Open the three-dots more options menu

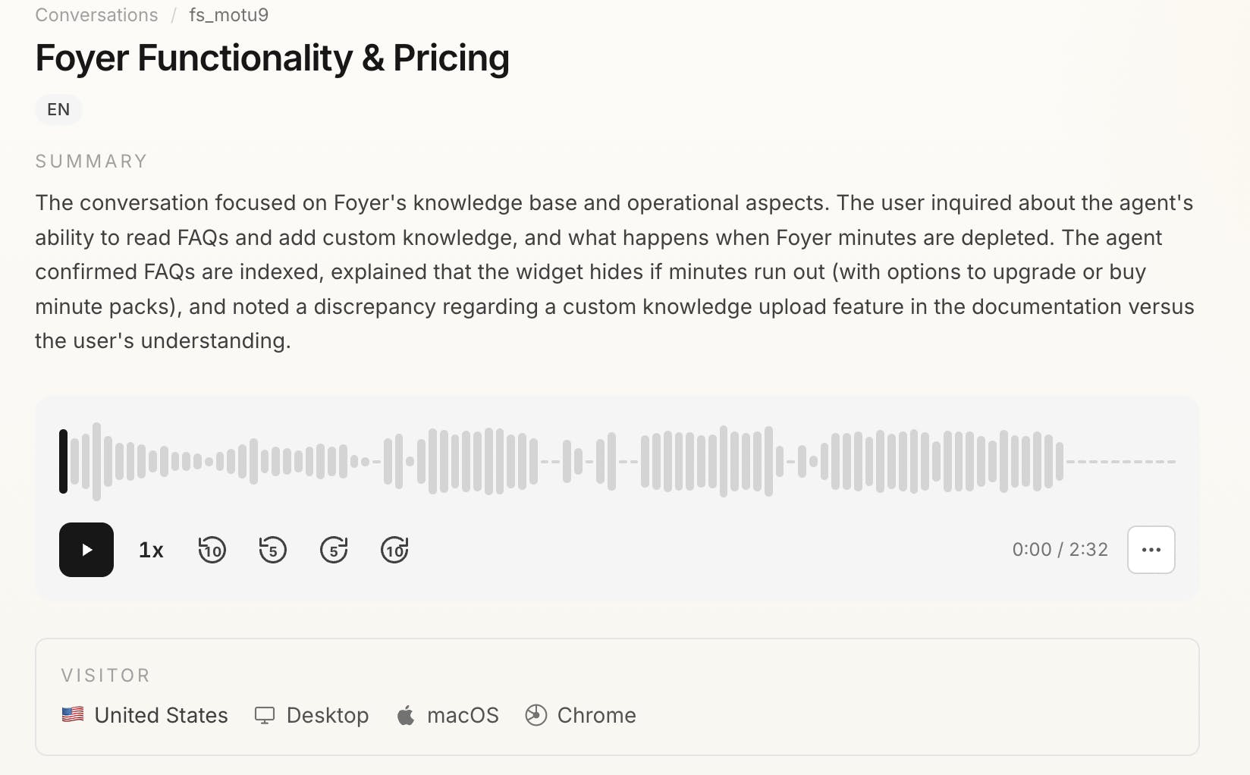coord(1151,550)
